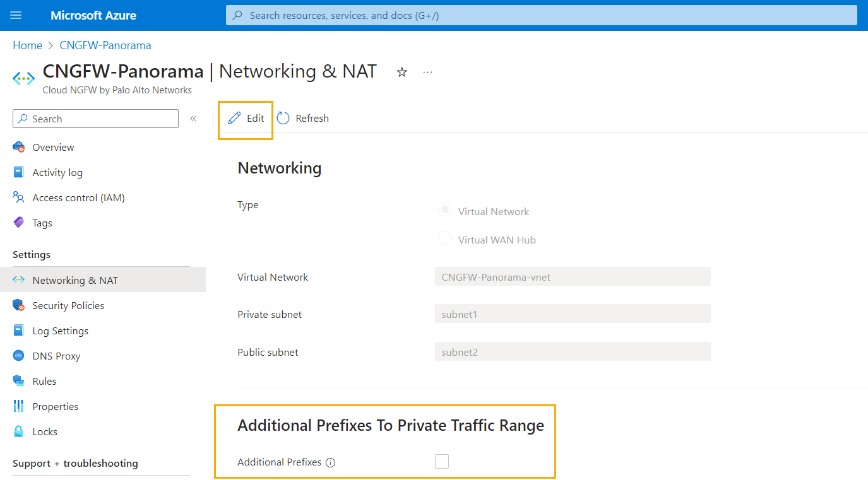Click the Security Policies shield icon
The height and width of the screenshot is (480, 868).
pyautogui.click(x=19, y=305)
